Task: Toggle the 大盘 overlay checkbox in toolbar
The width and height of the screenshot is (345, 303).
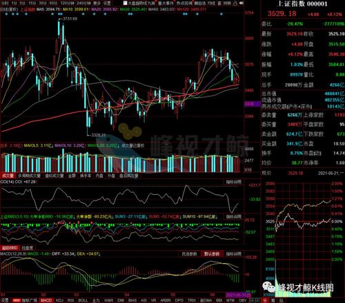Action: click(125, 3)
